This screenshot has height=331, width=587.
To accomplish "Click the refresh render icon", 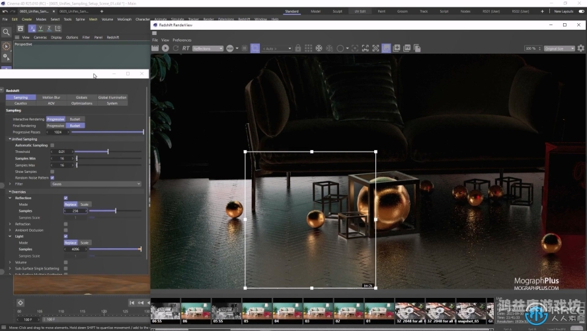I will tap(176, 48).
